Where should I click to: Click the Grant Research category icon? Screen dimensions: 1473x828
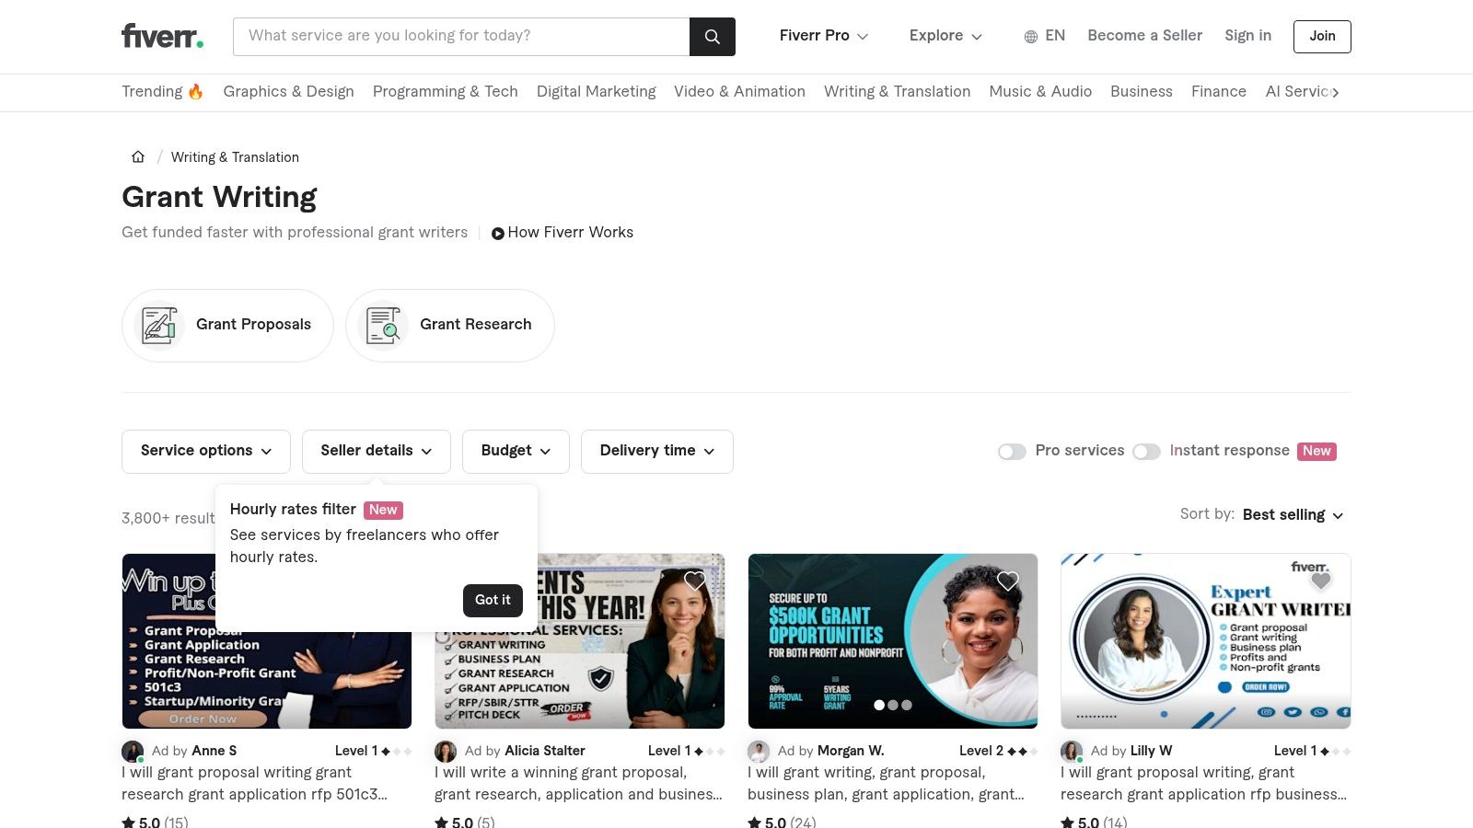coord(383,326)
